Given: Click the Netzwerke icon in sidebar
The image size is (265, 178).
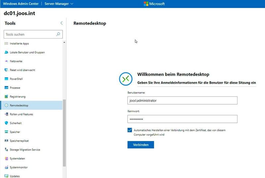Looking at the screenshot, I should click(6, 61).
